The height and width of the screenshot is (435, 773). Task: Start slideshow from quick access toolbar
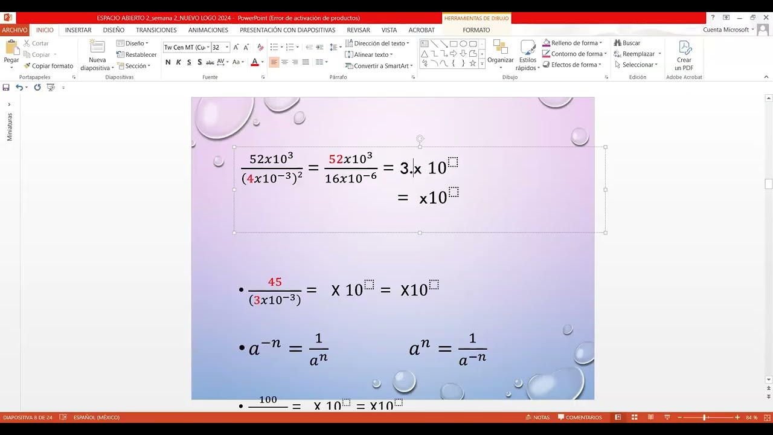(x=51, y=87)
